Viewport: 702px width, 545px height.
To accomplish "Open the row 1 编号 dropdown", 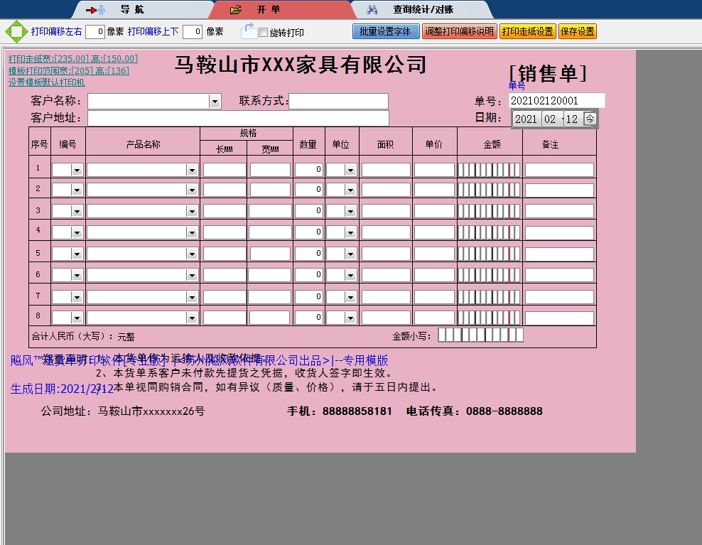I will pyautogui.click(x=77, y=171).
